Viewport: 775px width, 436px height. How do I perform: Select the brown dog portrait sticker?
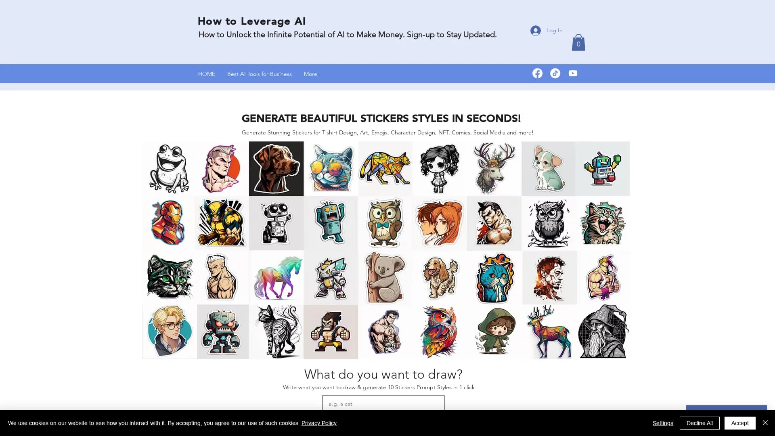(x=276, y=169)
